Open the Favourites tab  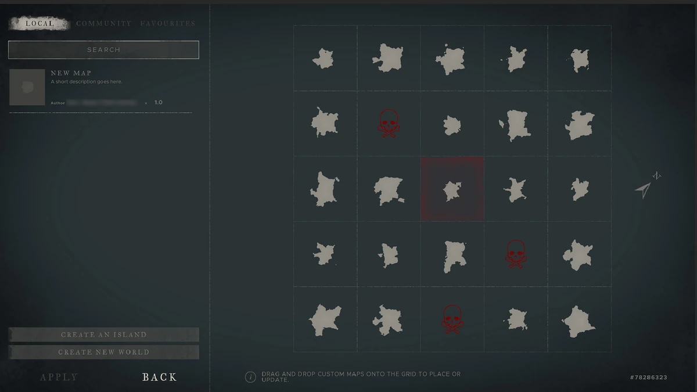pos(168,24)
